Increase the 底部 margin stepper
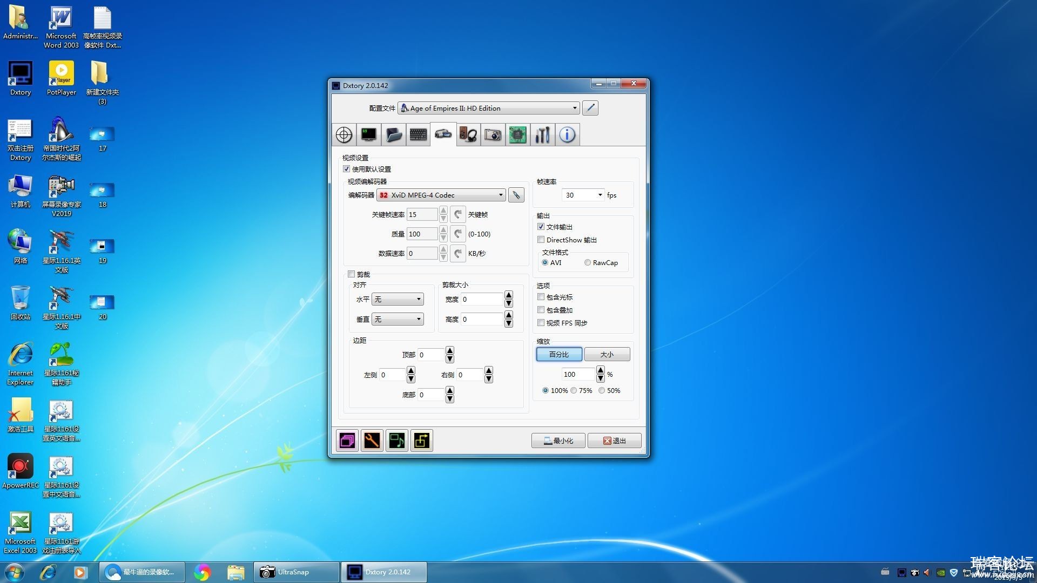This screenshot has height=583, width=1037. coord(450,391)
